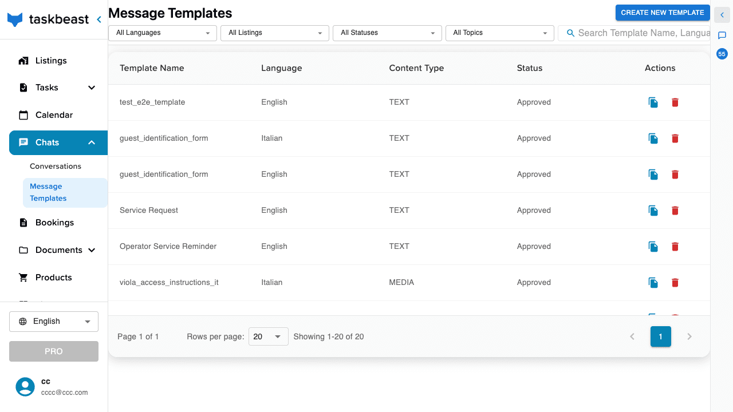This screenshot has width=733, height=412.
Task: Click the Content Type column header
Action: pyautogui.click(x=416, y=68)
